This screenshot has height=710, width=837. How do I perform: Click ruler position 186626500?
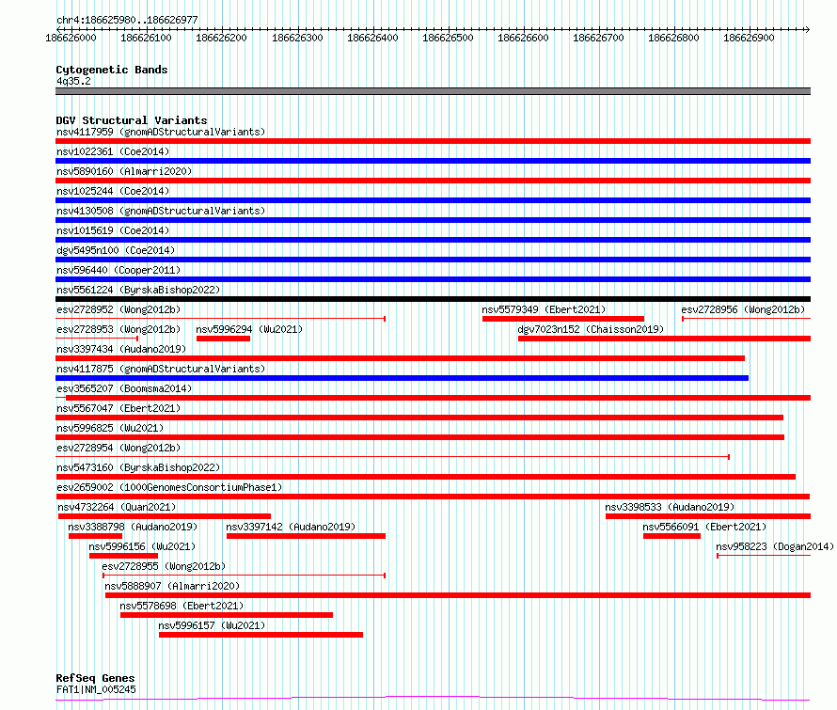point(448,38)
